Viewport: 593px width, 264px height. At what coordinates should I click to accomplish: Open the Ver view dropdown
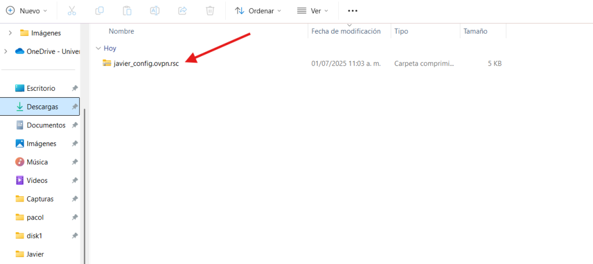(312, 11)
